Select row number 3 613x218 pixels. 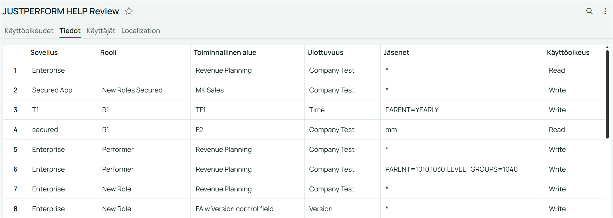[x=15, y=110]
